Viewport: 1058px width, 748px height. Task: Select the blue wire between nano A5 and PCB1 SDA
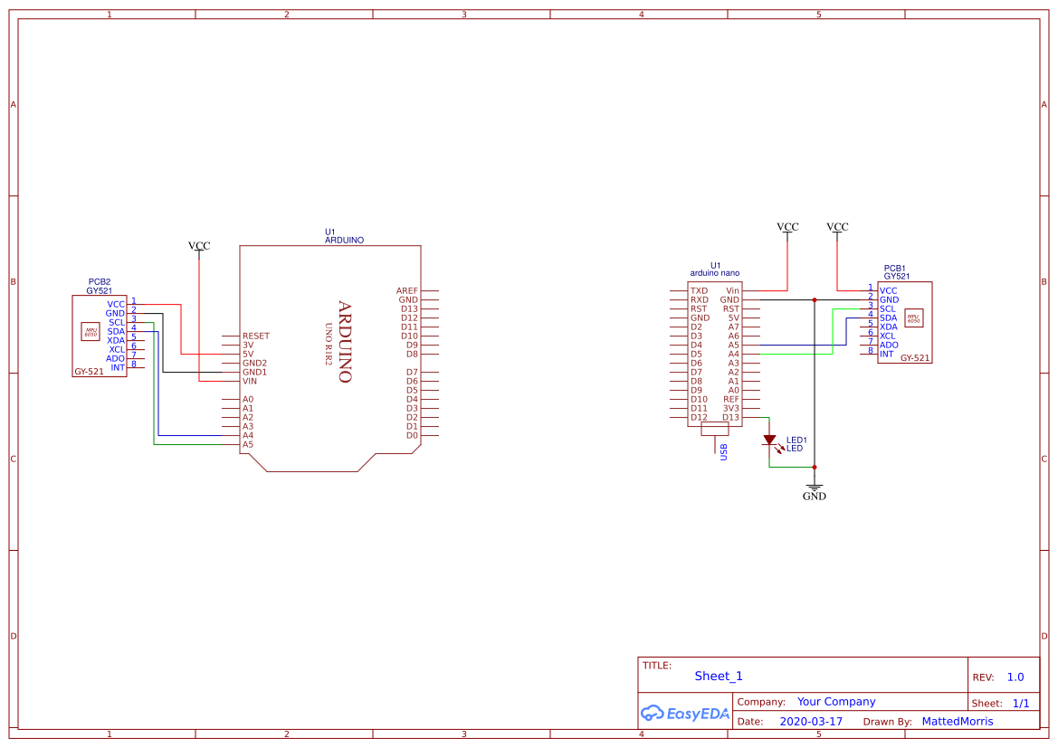click(846, 331)
